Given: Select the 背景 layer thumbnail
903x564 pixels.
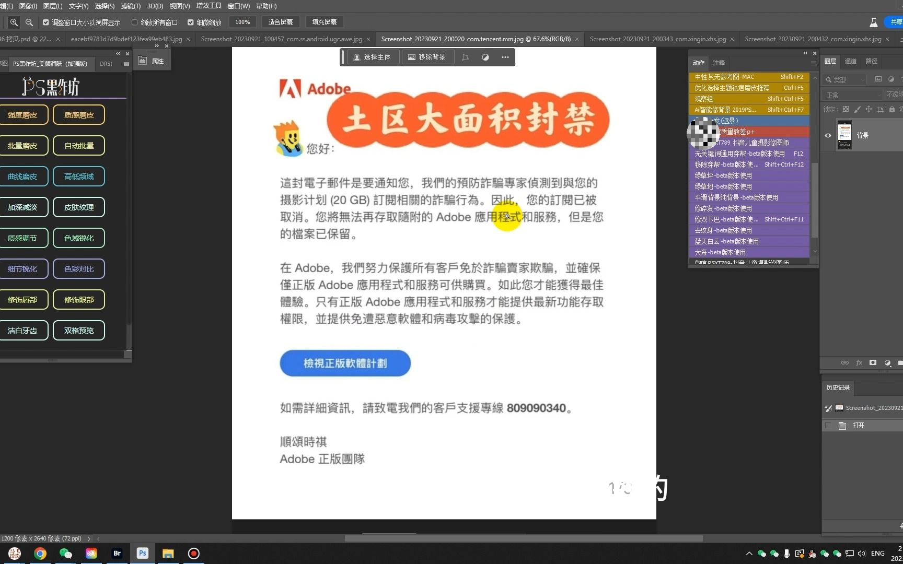Looking at the screenshot, I should (844, 135).
